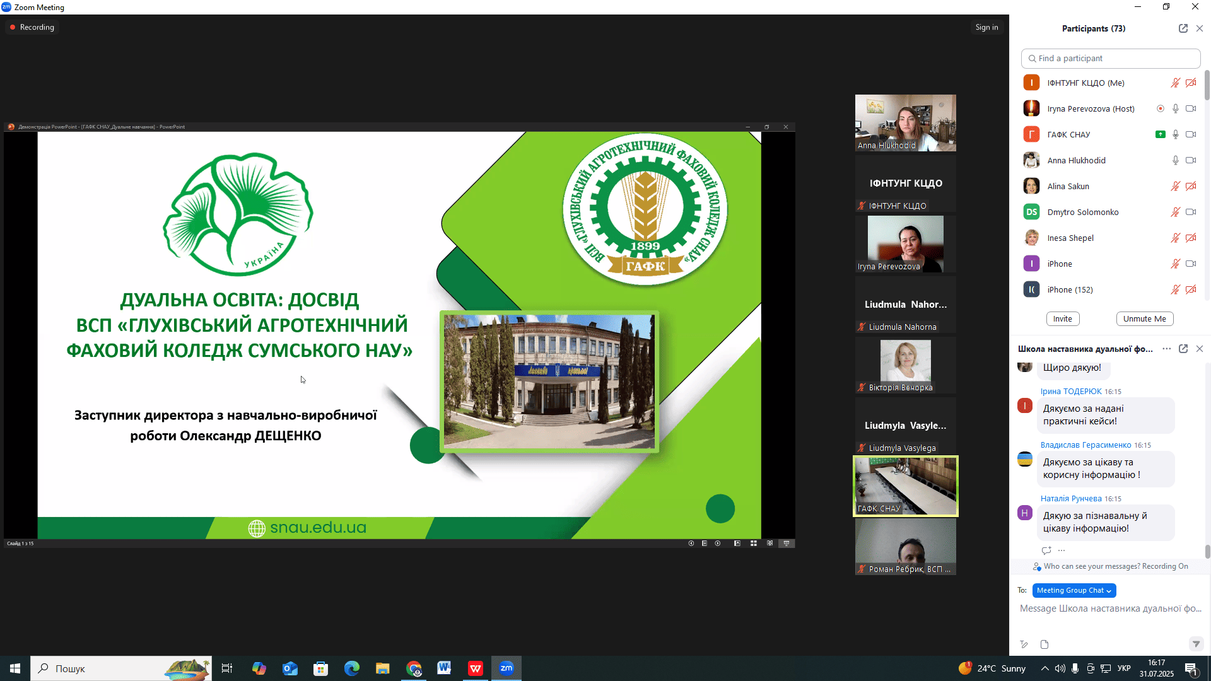
Task: Open Google Chrome from taskbar
Action: click(x=414, y=668)
